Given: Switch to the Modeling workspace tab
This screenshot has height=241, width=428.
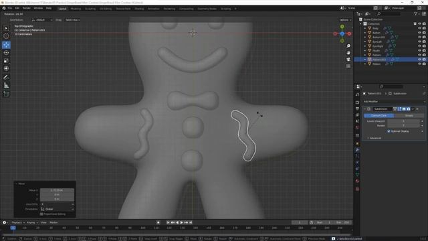Looking at the screenshot, I should (76, 9).
